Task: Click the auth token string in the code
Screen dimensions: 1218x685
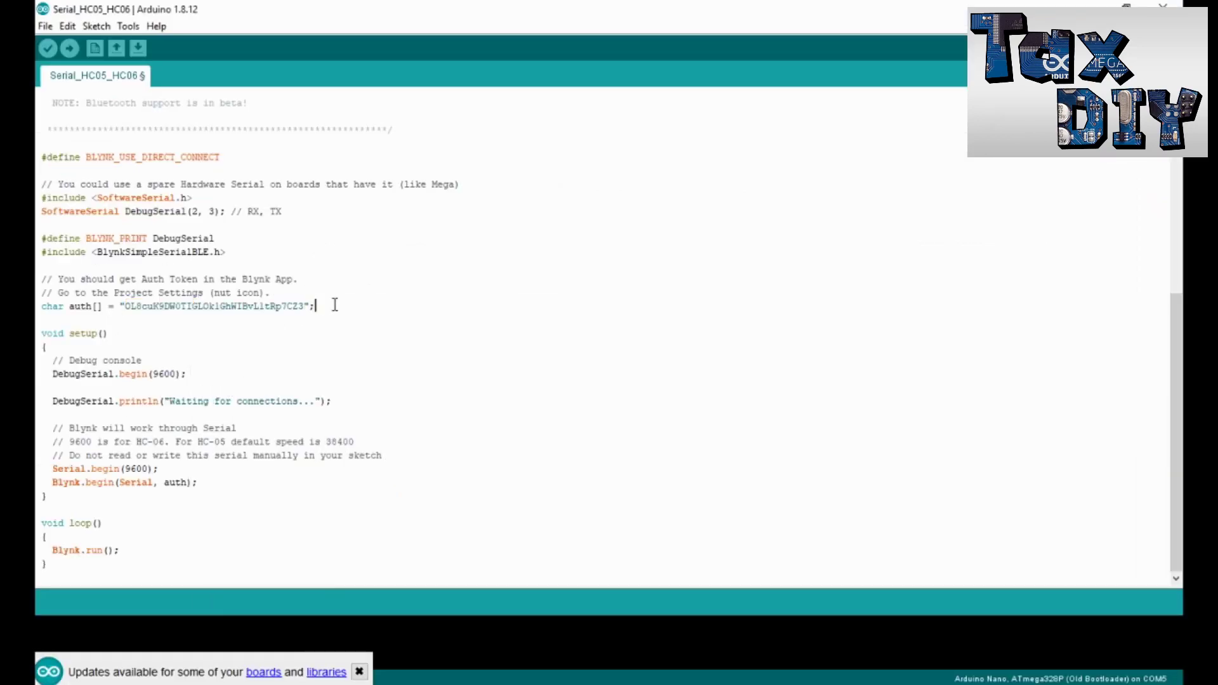Action: (214, 306)
